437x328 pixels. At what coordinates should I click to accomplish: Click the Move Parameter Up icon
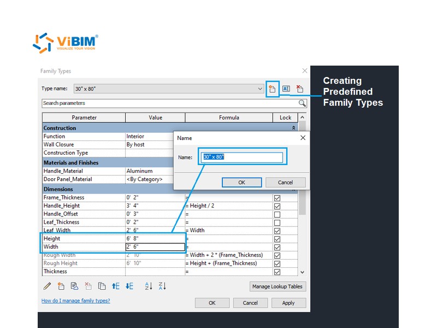coord(115,286)
